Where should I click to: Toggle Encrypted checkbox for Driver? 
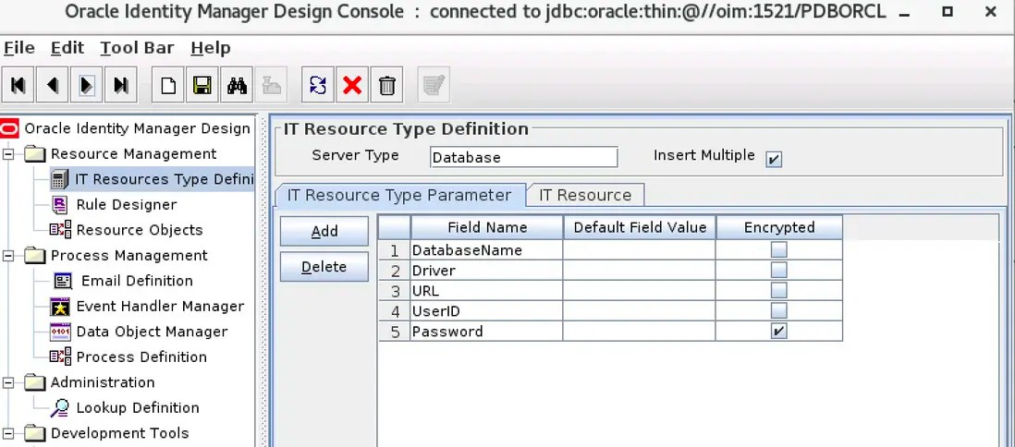(778, 270)
